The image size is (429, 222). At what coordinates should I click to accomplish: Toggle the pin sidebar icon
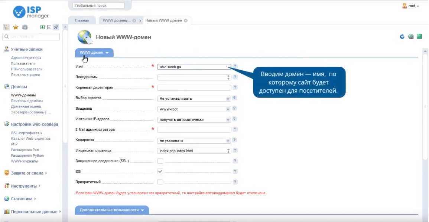(56, 27)
